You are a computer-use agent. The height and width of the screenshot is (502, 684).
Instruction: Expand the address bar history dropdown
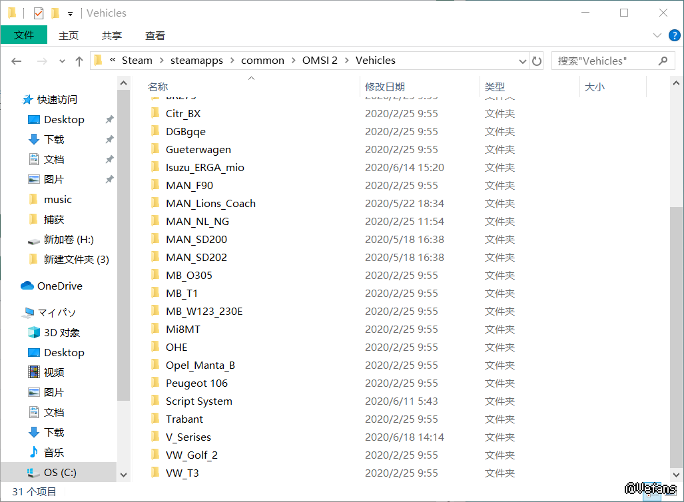[x=523, y=61]
